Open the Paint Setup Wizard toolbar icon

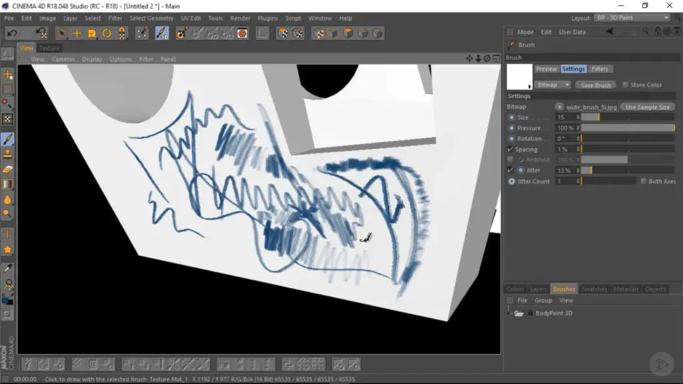pyautogui.click(x=181, y=33)
